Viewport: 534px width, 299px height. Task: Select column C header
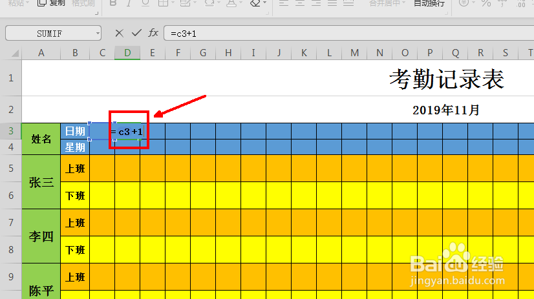point(102,53)
